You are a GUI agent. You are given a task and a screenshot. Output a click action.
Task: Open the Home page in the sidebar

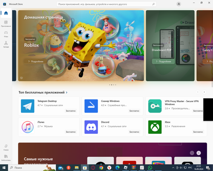(6, 13)
